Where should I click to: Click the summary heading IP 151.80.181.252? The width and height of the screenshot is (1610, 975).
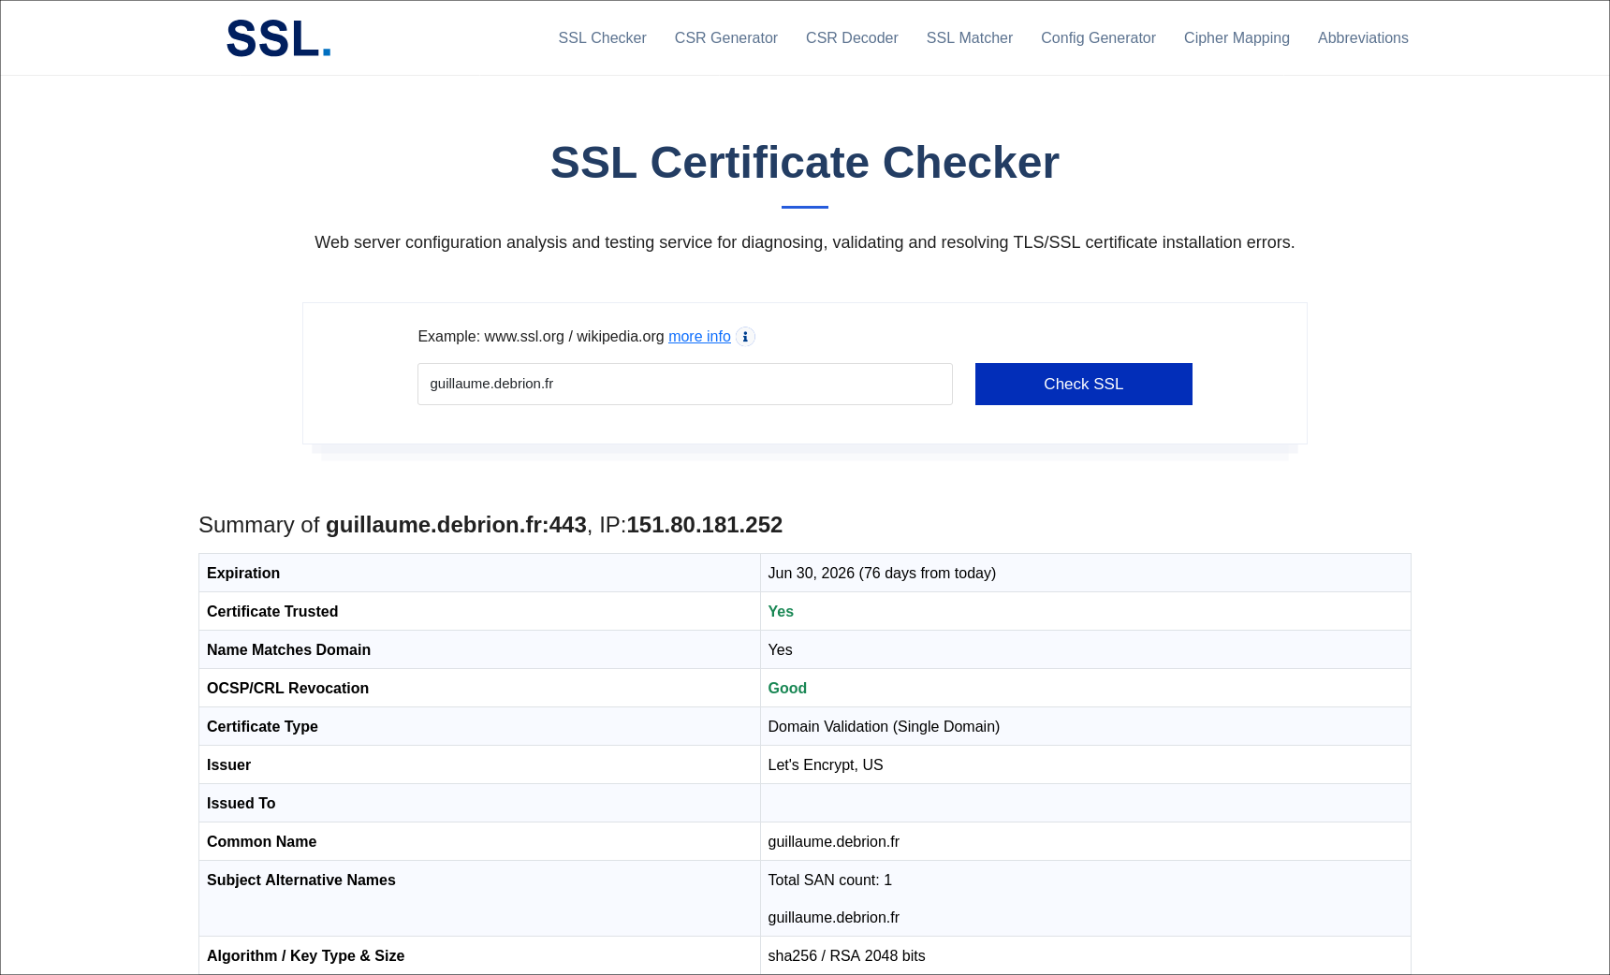[x=705, y=525]
